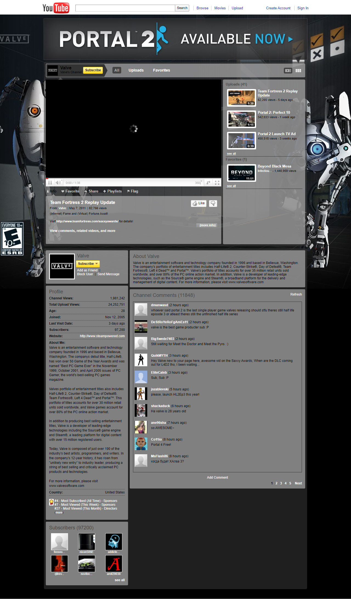The image size is (351, 599).
Task: Select the All tab
Action: click(x=117, y=70)
